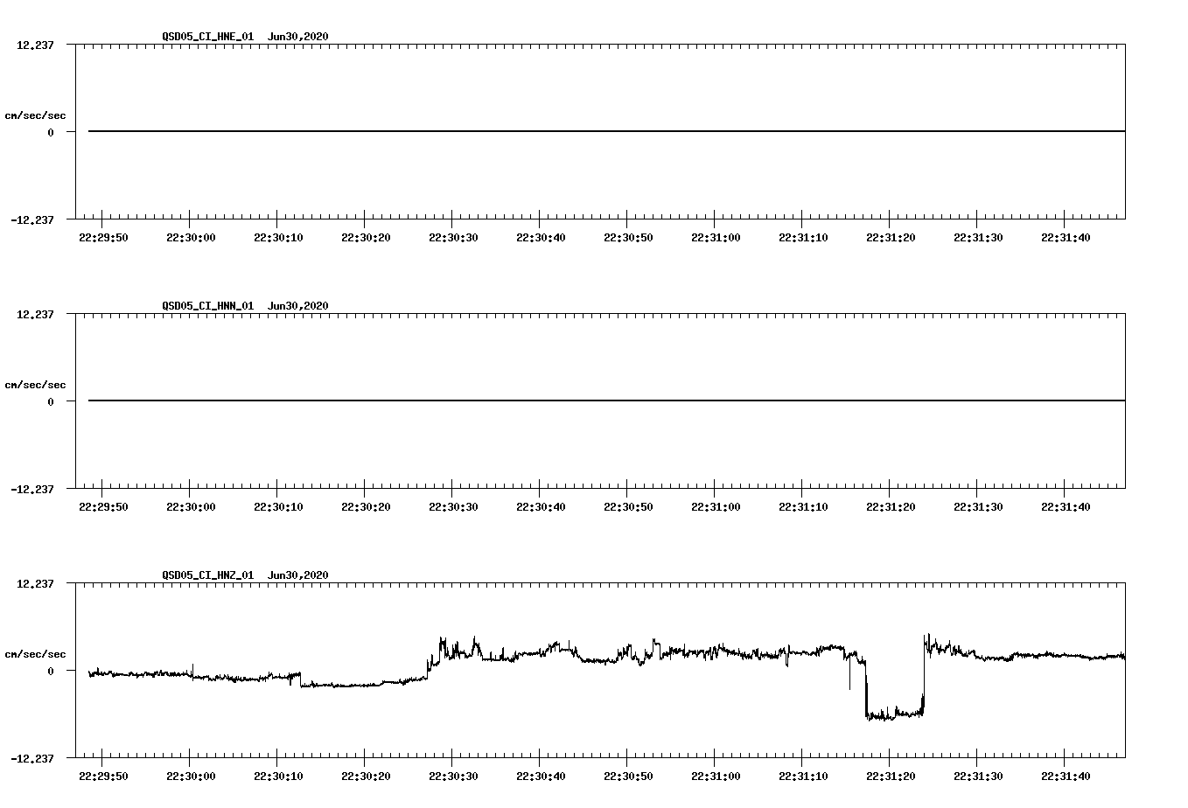
Task: Click the 22:30:30 time label under the HNE plot
Action: click(453, 238)
